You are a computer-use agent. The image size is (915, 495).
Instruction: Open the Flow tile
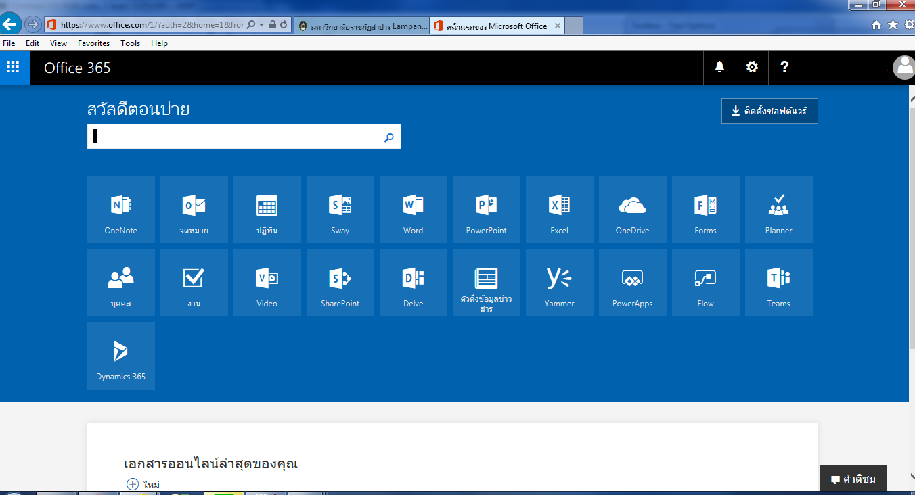706,283
